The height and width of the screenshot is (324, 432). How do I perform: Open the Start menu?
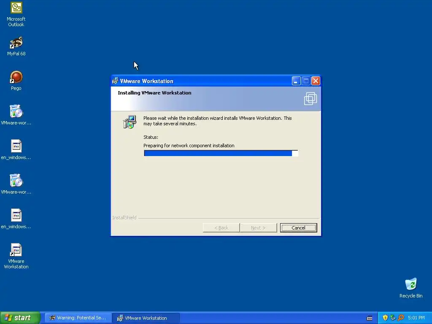[x=20, y=318]
